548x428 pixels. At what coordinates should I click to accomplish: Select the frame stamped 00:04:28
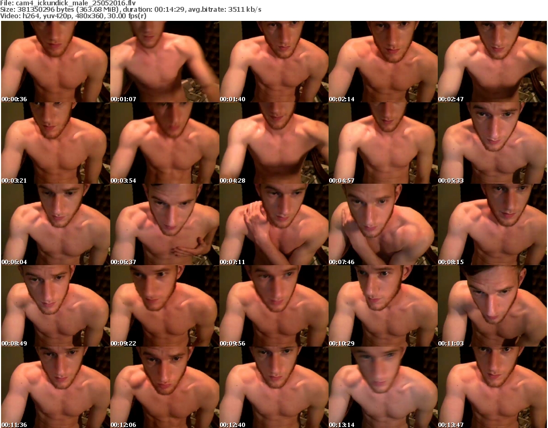tap(274, 143)
